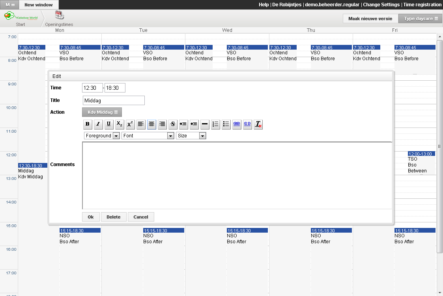Image resolution: width=443 pixels, height=296 pixels.
Task: Expand the Font dropdown
Action: pos(148,136)
